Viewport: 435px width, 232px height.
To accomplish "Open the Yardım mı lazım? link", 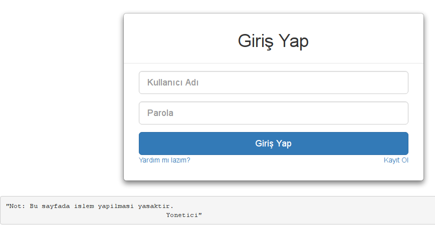I will 164,160.
